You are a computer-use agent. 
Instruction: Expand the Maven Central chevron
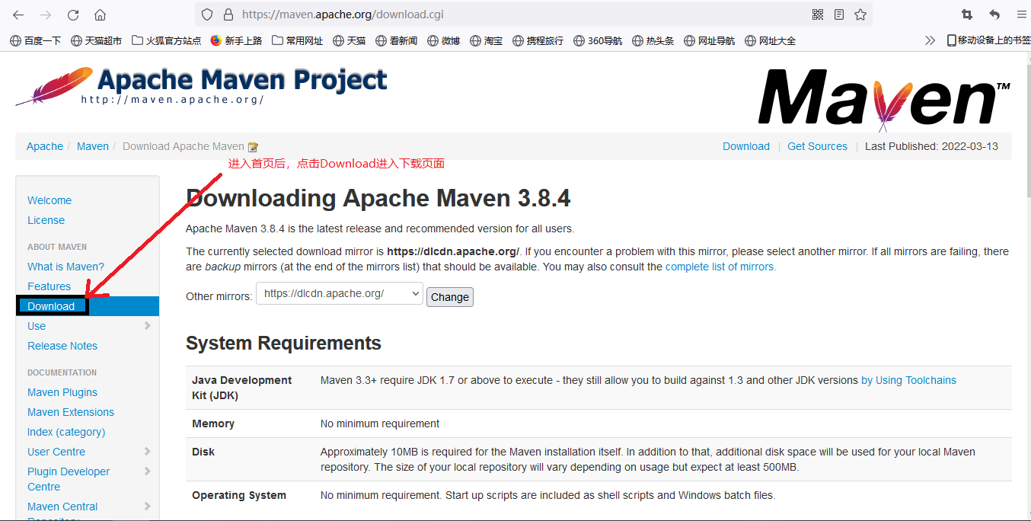(147, 507)
